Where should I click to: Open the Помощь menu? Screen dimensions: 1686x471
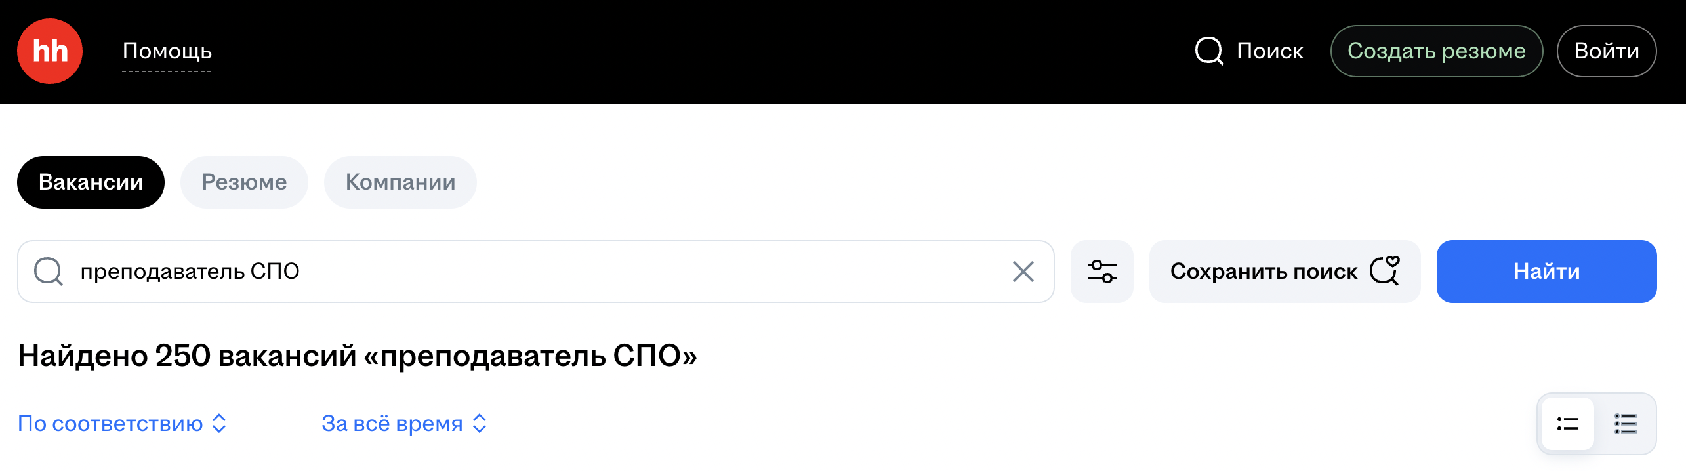(x=167, y=51)
